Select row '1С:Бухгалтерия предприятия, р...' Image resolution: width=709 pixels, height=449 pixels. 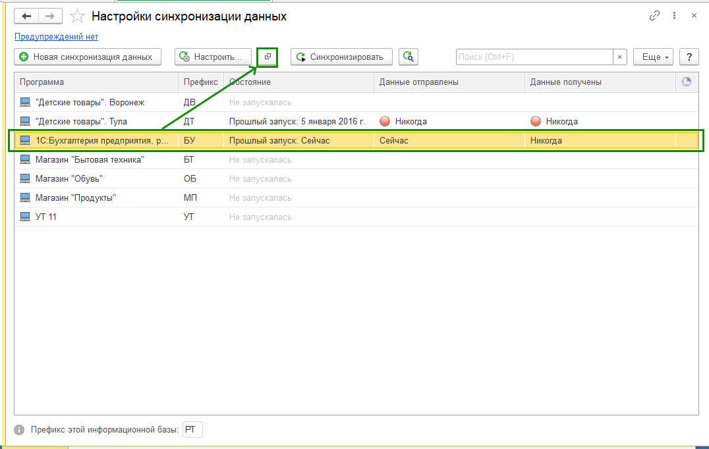[356, 140]
